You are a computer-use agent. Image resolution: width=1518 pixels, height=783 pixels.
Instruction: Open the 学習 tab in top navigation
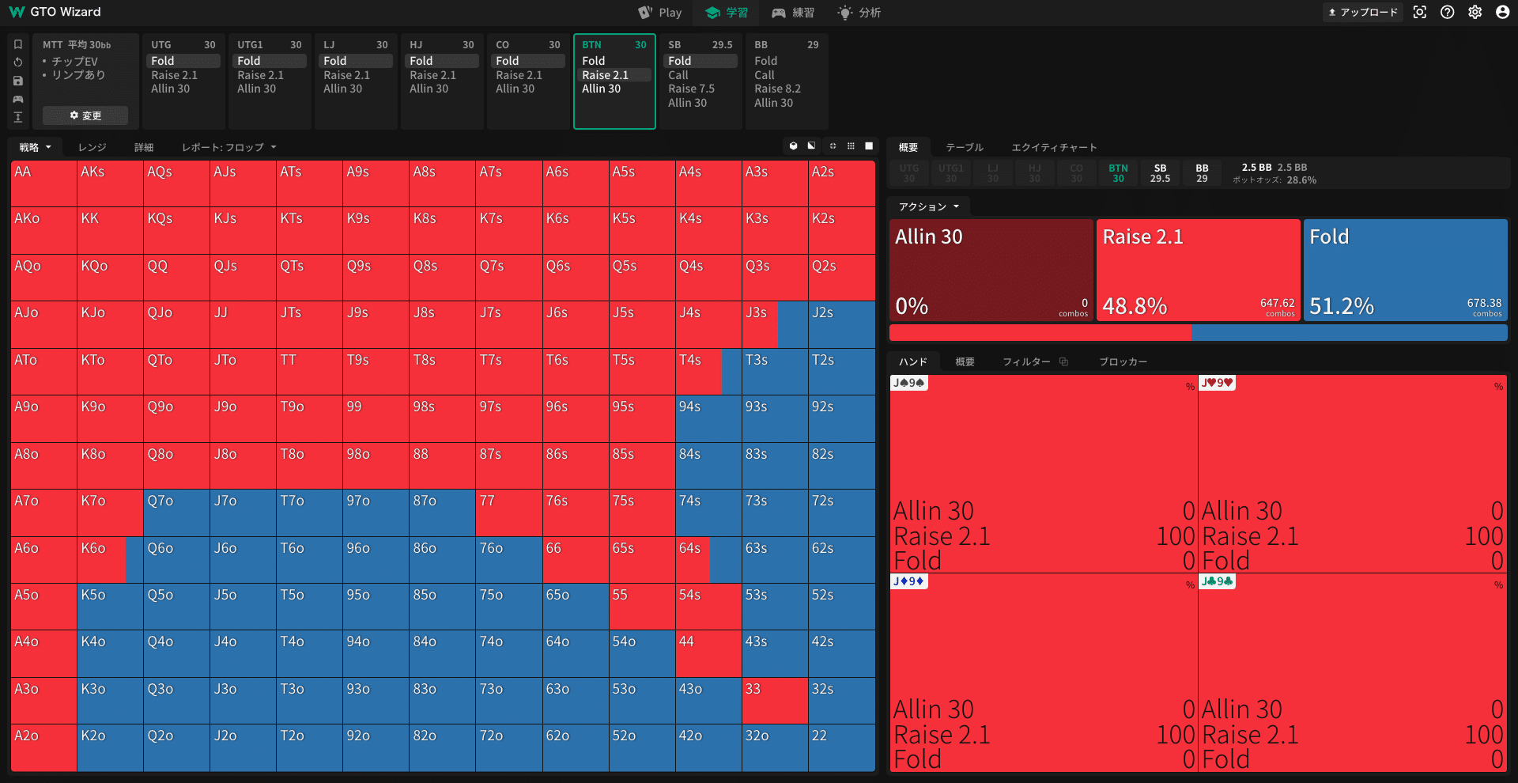click(x=727, y=12)
